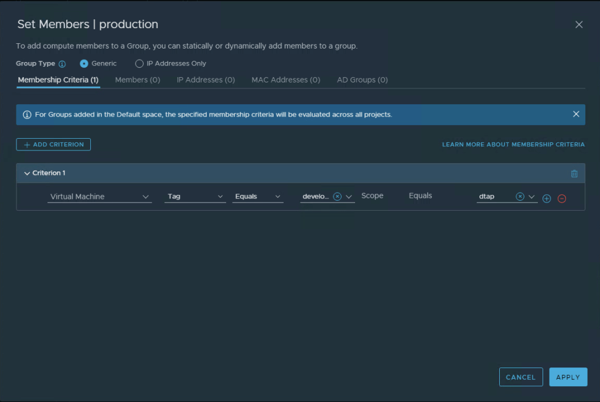Click the red minus icon to remove condition
The height and width of the screenshot is (402, 600).
(561, 198)
